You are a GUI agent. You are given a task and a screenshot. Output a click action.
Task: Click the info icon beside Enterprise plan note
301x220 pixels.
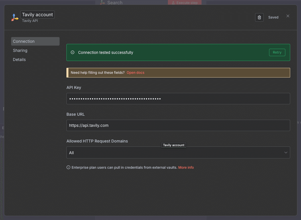(68, 167)
